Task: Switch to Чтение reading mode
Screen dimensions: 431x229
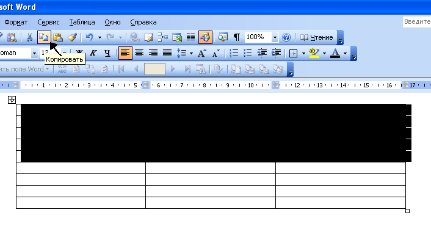Action: 316,37
